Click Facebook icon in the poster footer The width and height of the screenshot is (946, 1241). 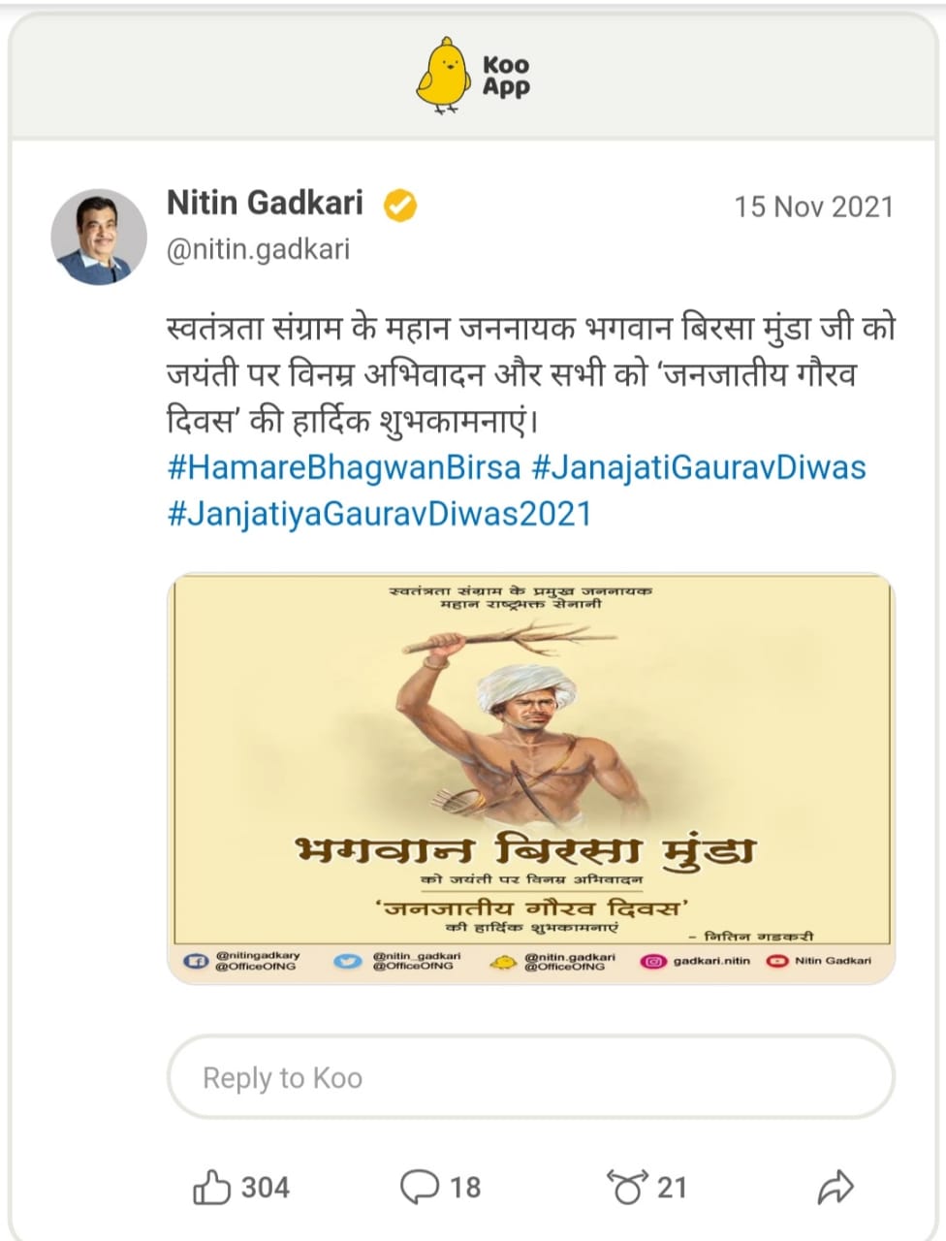(197, 962)
